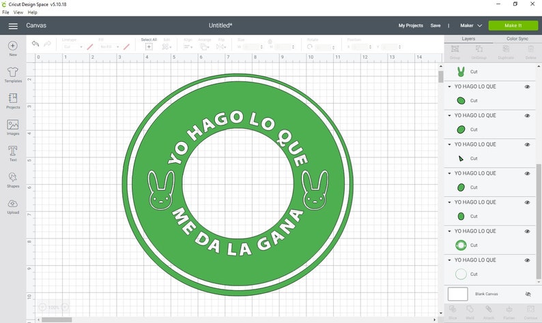Open the View menu
The image size is (542, 323).
[x=18, y=12]
